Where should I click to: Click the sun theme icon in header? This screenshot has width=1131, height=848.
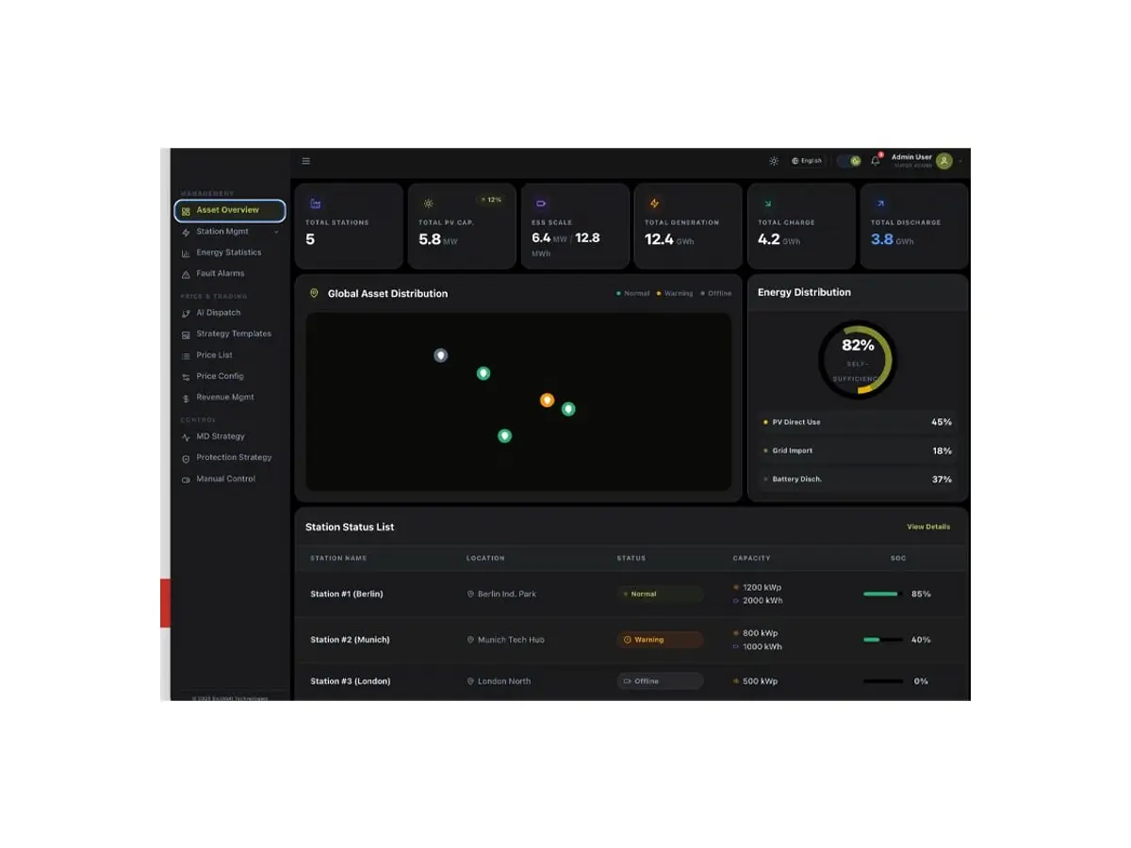(x=774, y=161)
